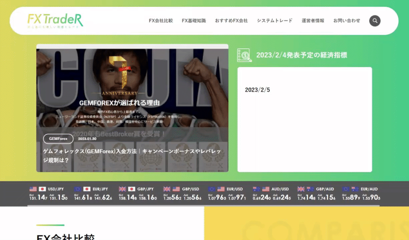Open the ゲムフォレックス入金方法 article title
This screenshot has height=240, width=409.
132,156
